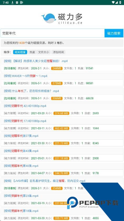
Task: Tap the 244.76 MB size badge
Action: (x=61, y=173)
